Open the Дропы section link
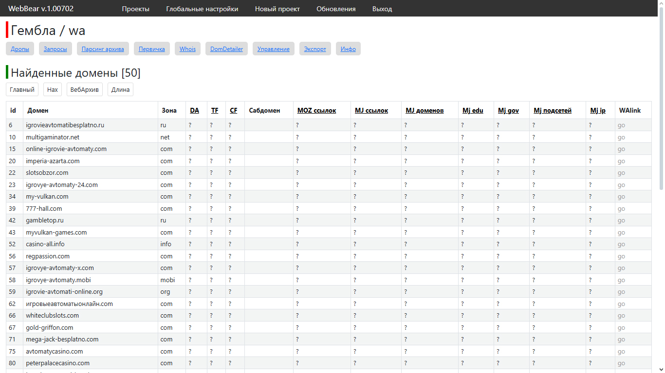Viewport: 665px width, 373px height. (x=20, y=49)
